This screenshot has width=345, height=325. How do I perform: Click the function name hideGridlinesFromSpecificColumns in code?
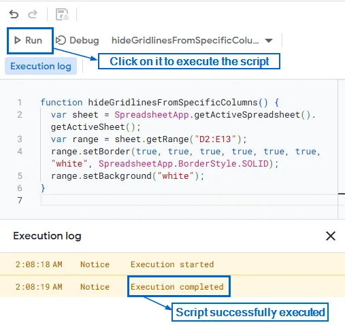(x=173, y=103)
